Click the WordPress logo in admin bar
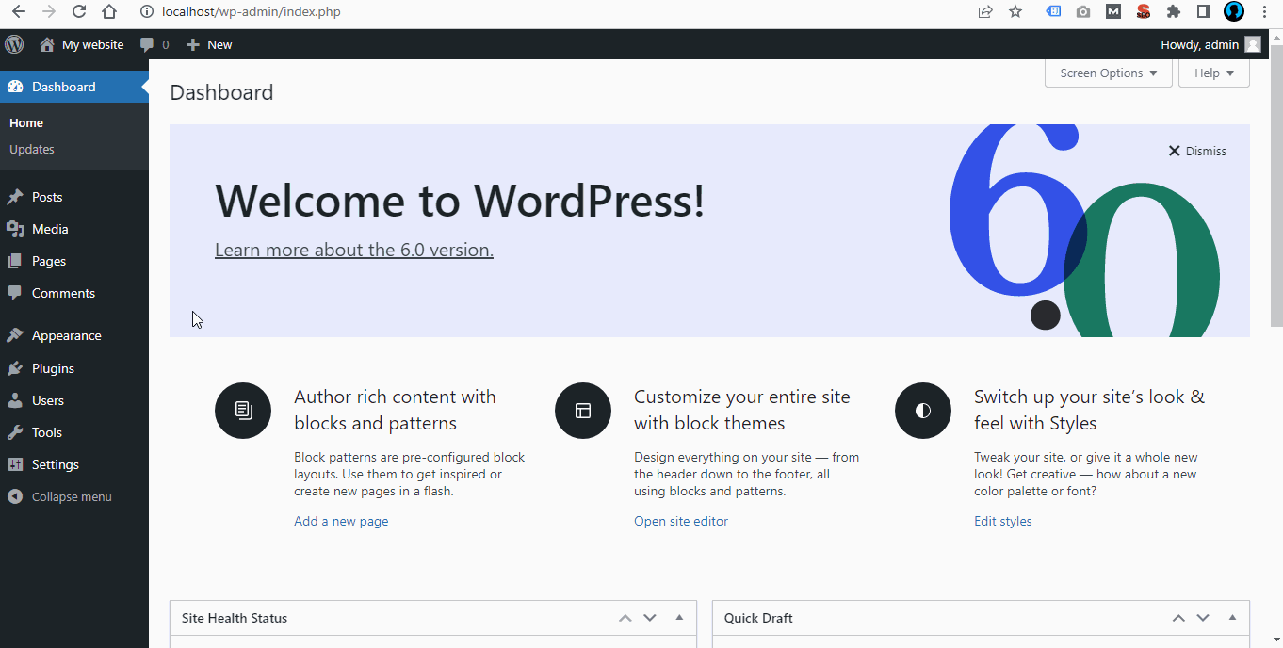 point(14,44)
